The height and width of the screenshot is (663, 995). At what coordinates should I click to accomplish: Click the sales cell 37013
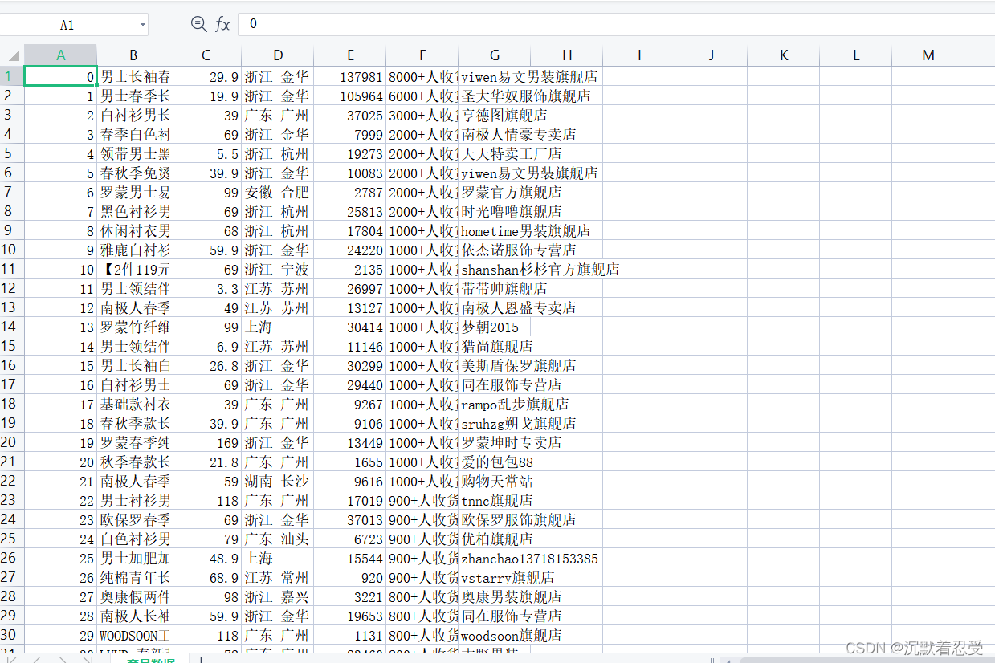pyautogui.click(x=350, y=519)
